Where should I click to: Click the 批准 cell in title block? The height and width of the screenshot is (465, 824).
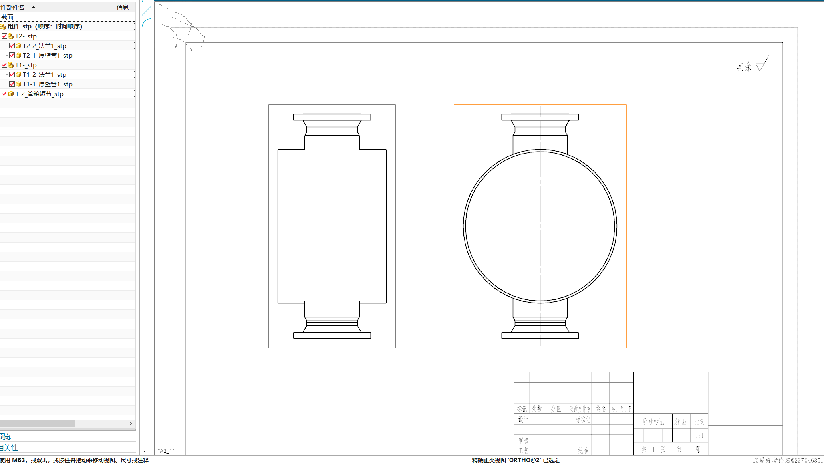583,451
